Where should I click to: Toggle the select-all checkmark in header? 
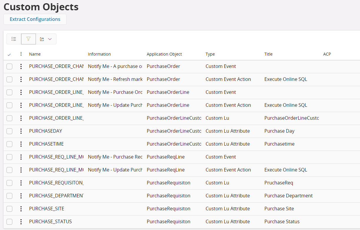click(9, 54)
